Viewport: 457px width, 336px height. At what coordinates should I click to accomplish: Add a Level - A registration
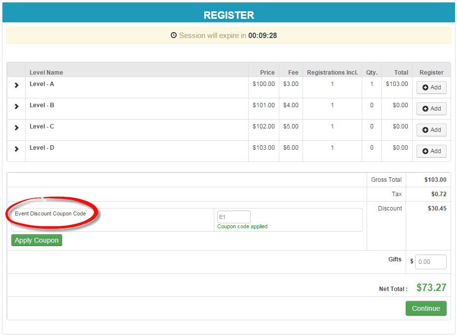[x=431, y=87]
